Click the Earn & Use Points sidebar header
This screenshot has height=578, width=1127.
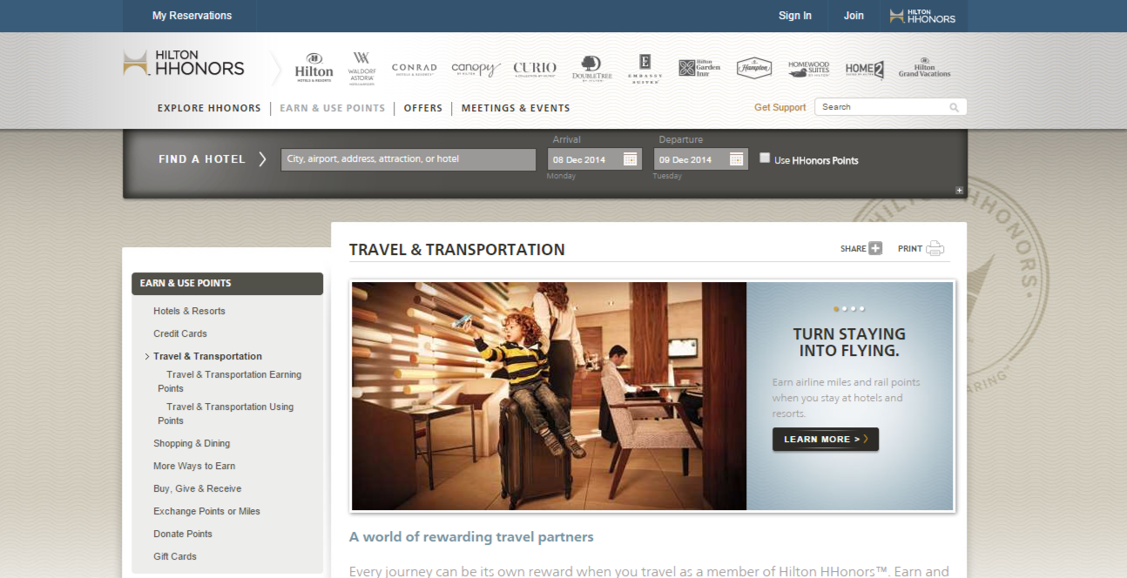point(227,283)
